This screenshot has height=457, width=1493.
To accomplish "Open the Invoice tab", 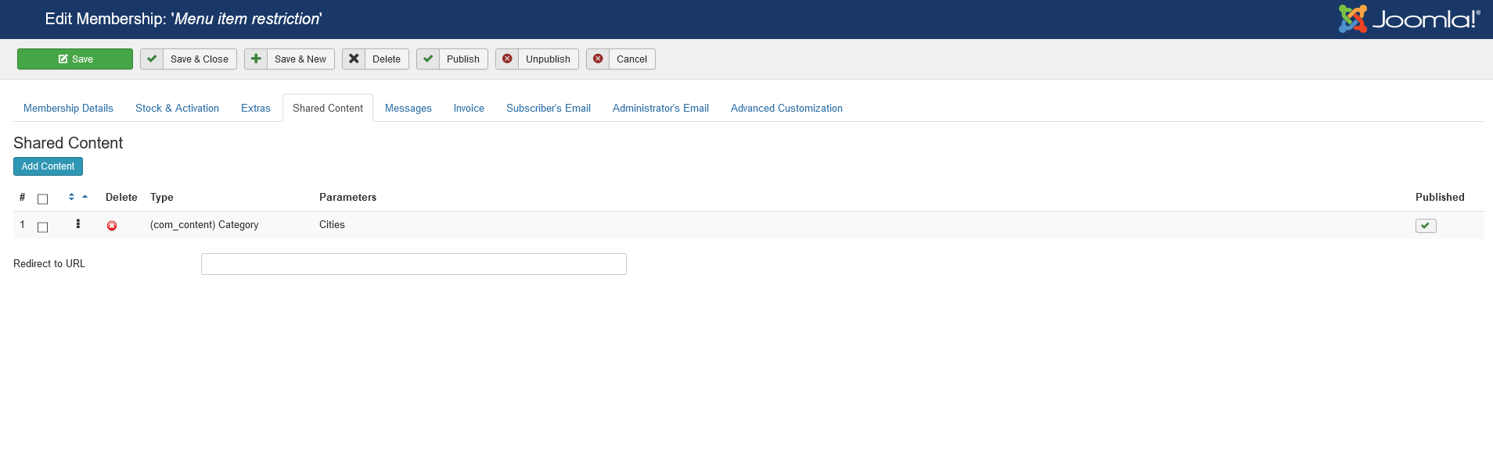I will click(x=469, y=109).
